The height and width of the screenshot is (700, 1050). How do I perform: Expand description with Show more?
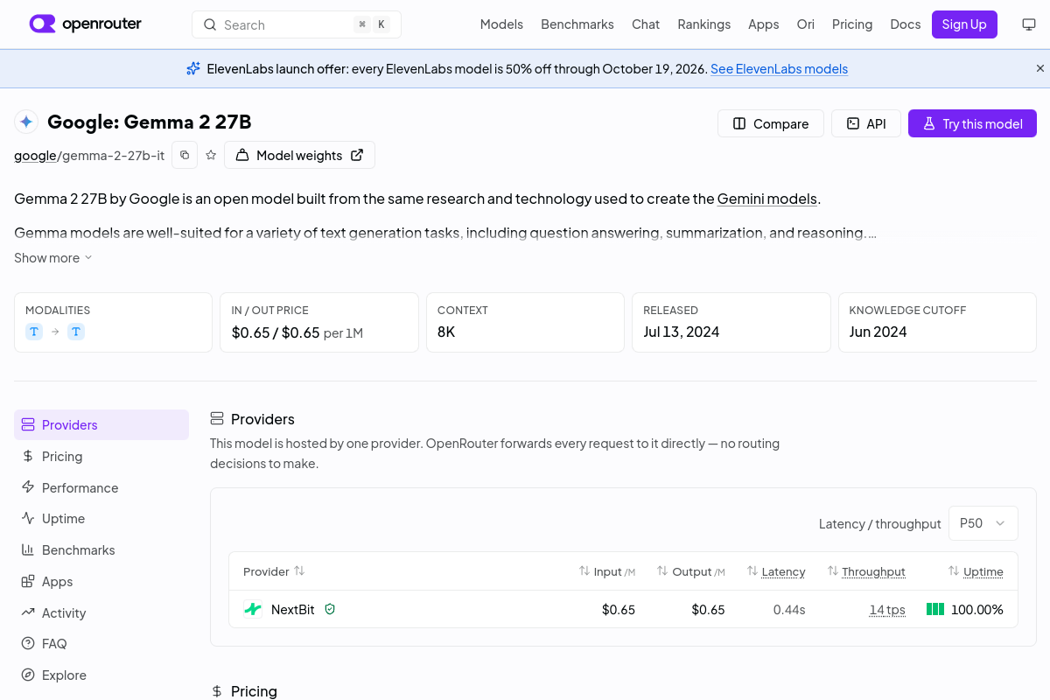click(x=53, y=258)
